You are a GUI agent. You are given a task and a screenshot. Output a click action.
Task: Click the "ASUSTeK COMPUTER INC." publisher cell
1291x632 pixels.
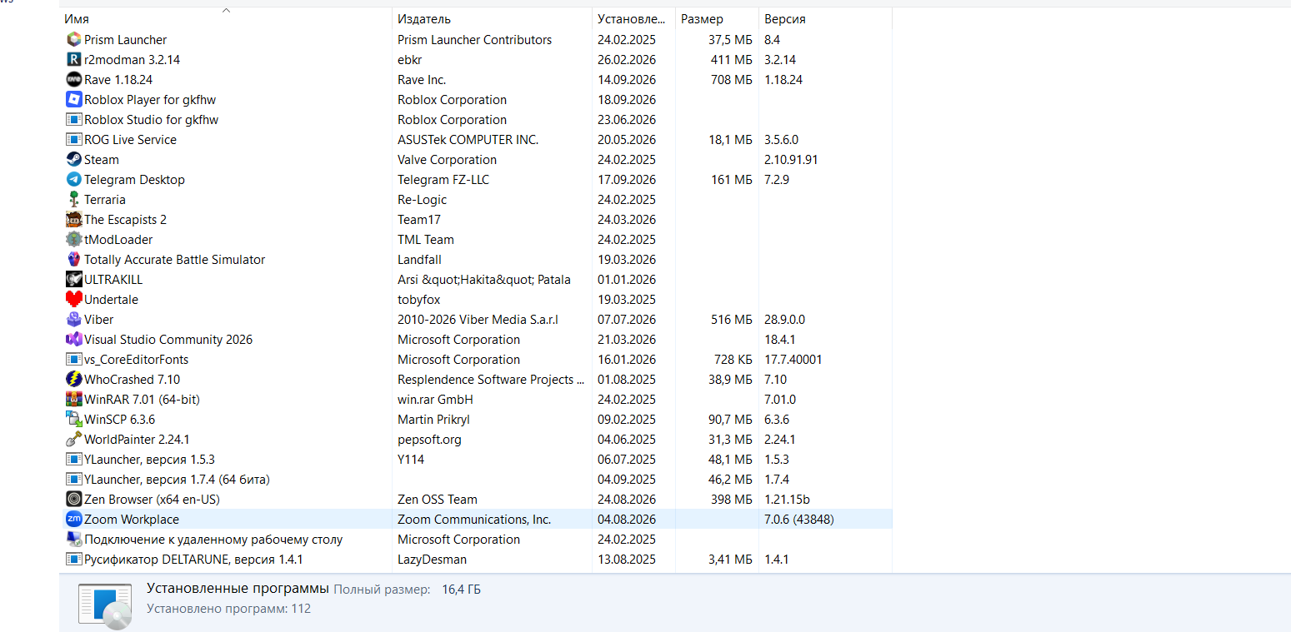(468, 139)
